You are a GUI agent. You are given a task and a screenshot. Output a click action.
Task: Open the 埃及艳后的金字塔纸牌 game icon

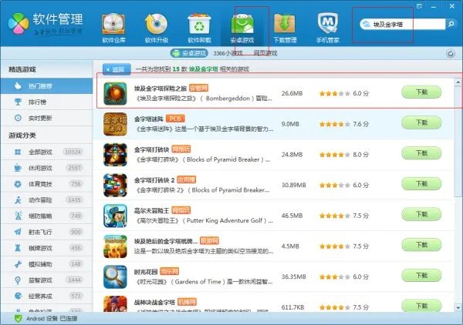click(x=115, y=246)
